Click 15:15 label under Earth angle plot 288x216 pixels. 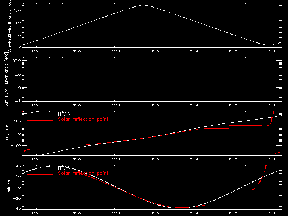[x=232, y=51]
